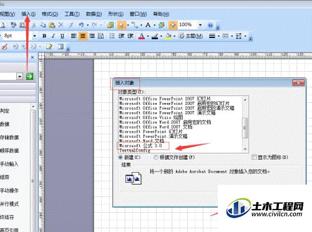
Task: Check the 显示为图标(D) checkbox
Action: pos(254,157)
